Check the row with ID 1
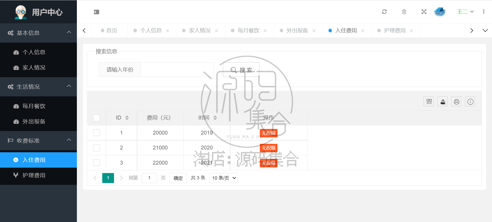Image resolution: width=492 pixels, height=222 pixels. click(x=96, y=133)
